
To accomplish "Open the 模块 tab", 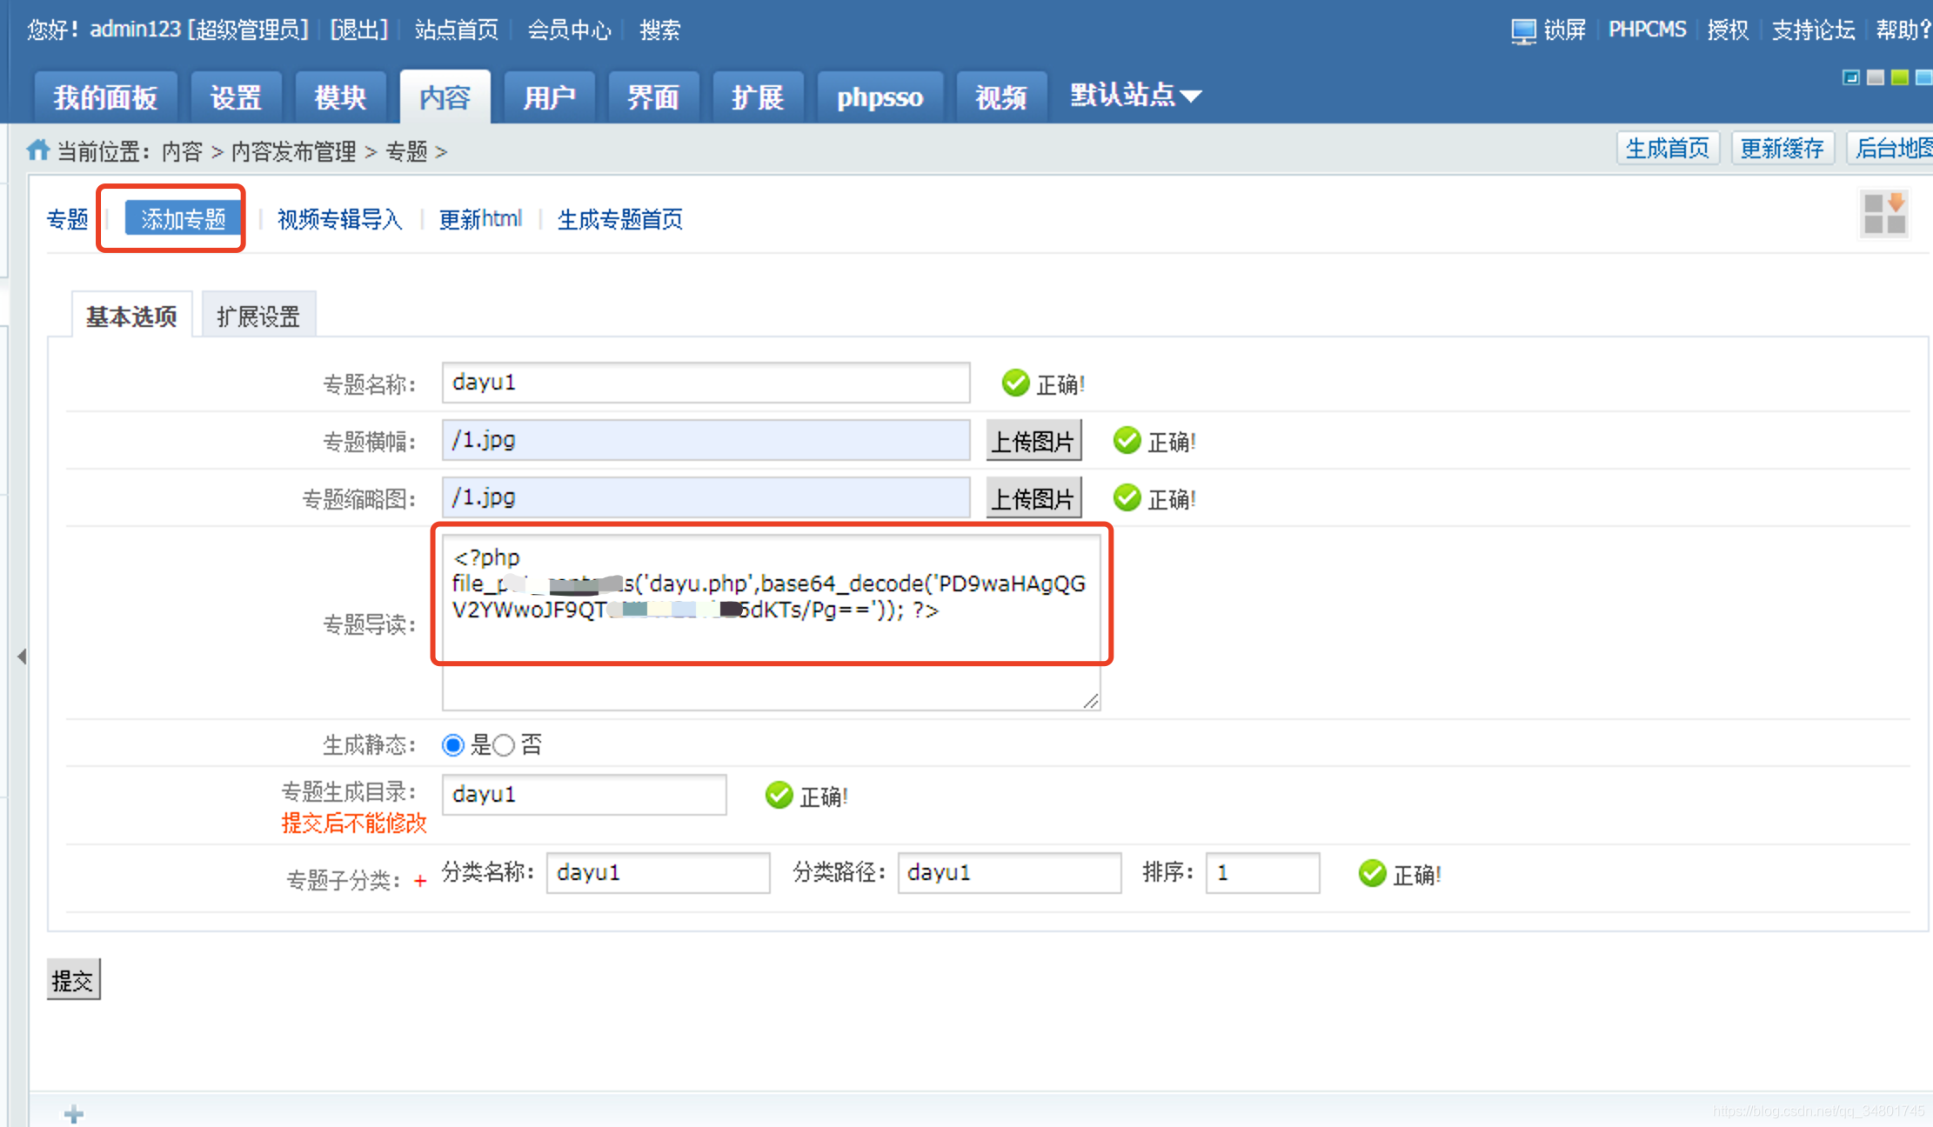I will pos(340,97).
